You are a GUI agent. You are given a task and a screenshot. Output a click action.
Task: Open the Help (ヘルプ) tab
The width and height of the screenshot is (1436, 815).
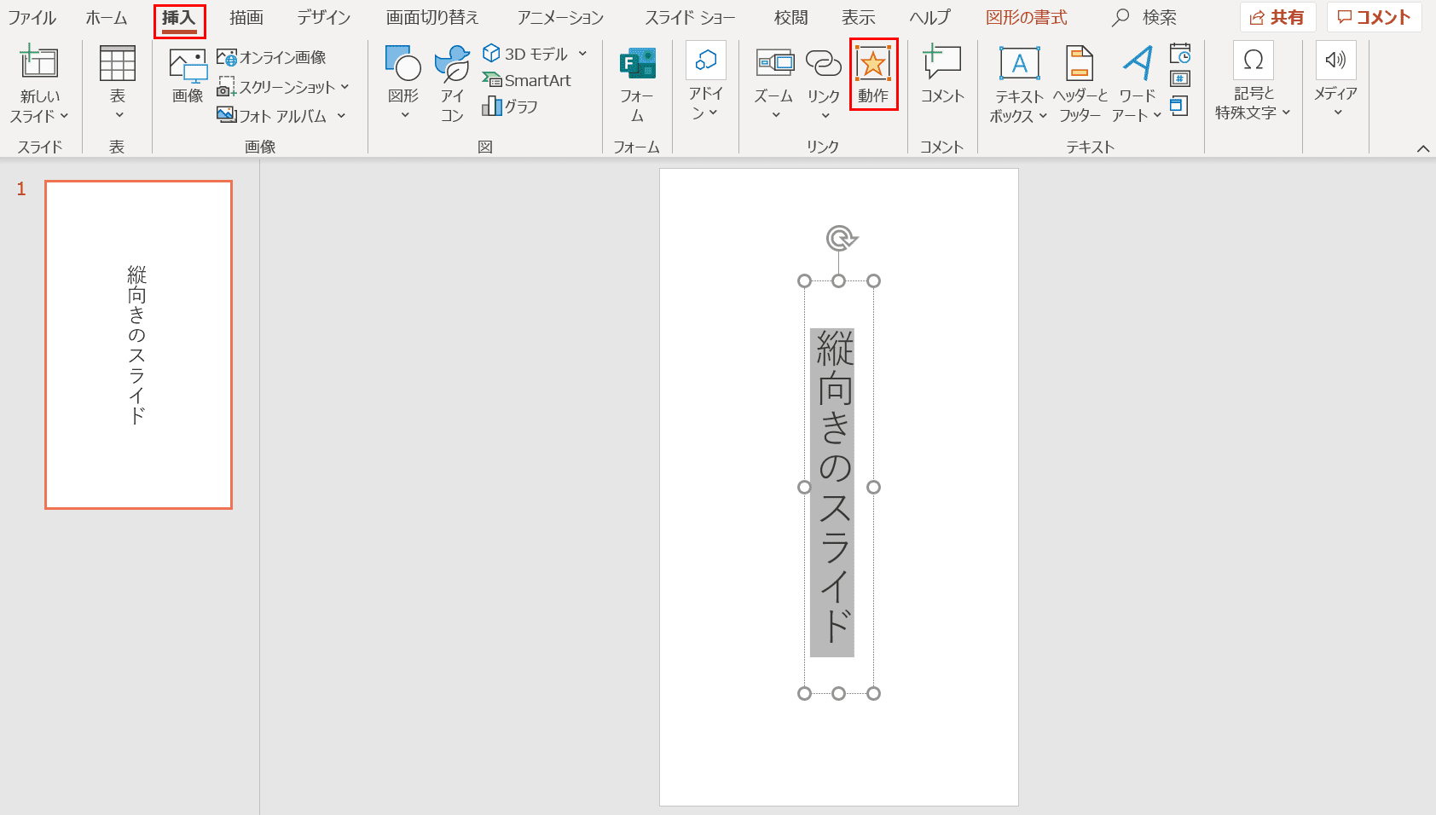[x=929, y=18]
